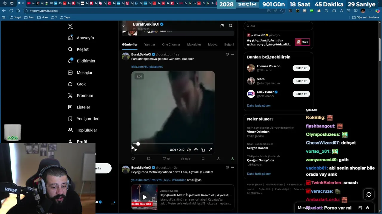The image size is (382, 214).
Task: Like the post with 19 likes
Action: coord(166,159)
